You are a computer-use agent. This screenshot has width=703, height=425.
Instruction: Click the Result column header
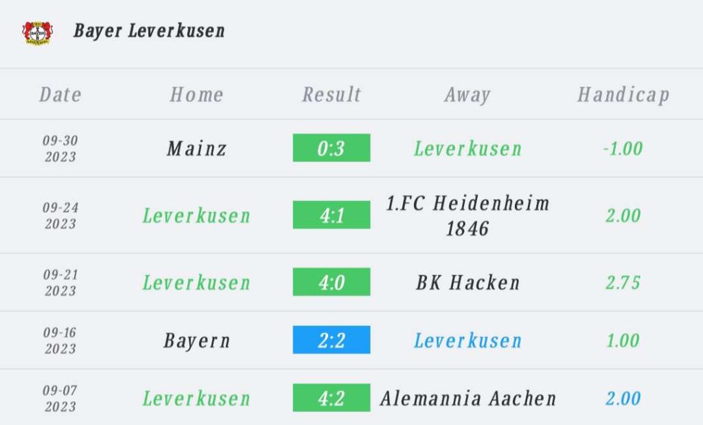(332, 95)
